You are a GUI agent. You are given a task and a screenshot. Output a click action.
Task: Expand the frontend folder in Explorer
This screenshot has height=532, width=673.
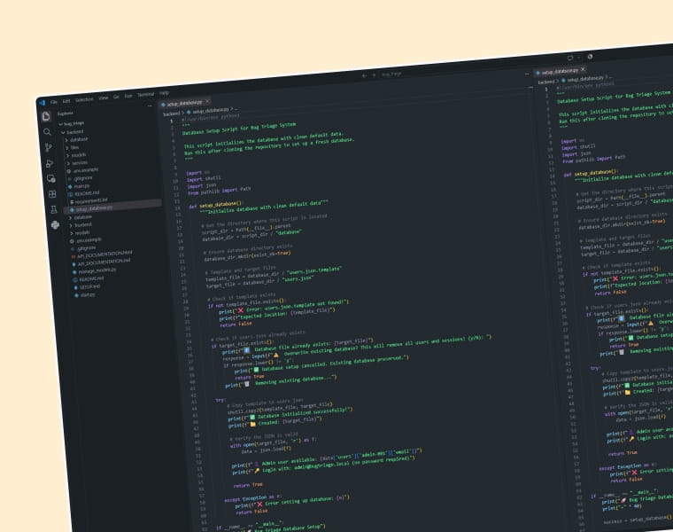[81, 224]
